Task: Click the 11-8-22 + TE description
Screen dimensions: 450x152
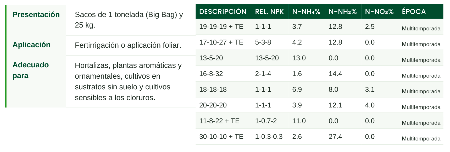Action: [x=219, y=121]
